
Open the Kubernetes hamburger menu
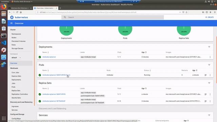point(11,23)
